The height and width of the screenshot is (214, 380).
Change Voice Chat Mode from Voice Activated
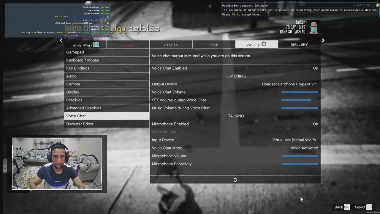304,148
